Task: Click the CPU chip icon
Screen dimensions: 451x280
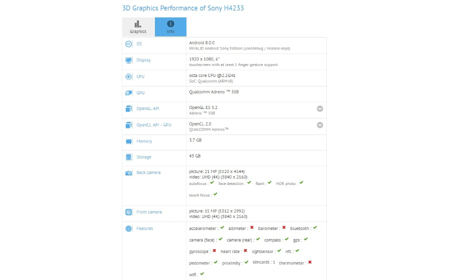Action: 129,76
